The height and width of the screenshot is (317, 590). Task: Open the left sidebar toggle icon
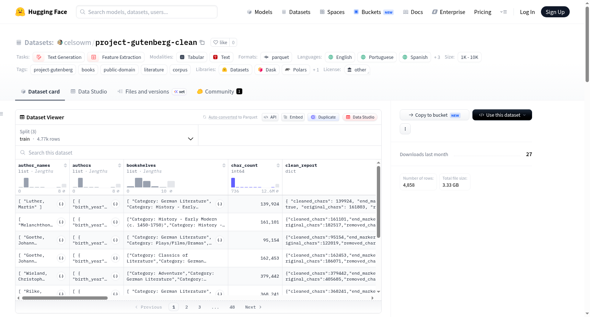[1, 114]
